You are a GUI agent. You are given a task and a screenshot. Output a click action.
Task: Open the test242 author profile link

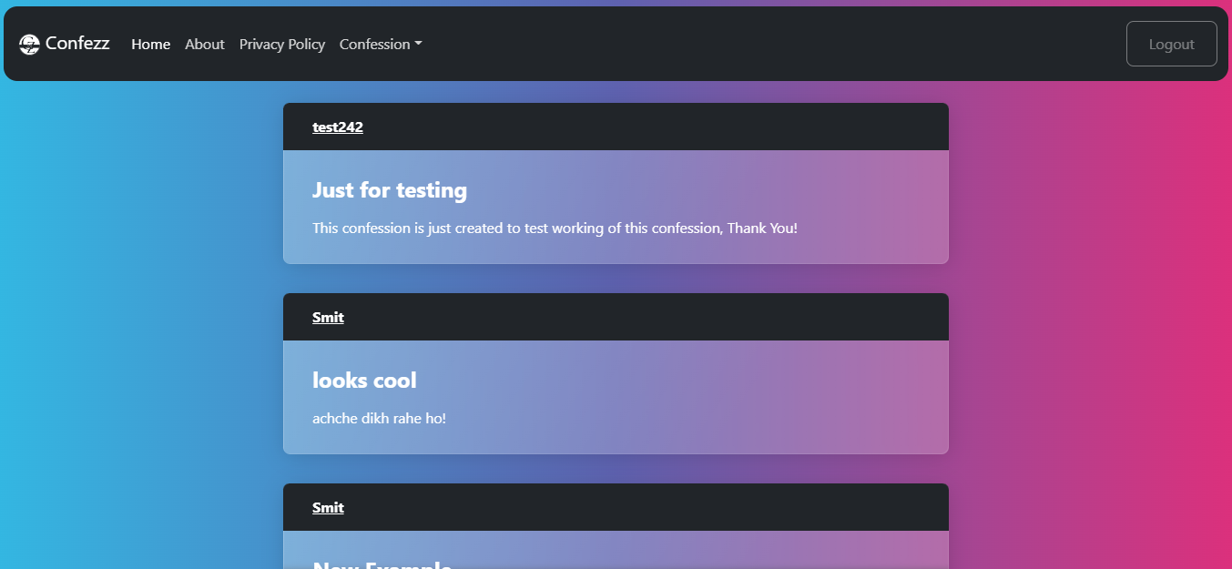(x=337, y=127)
